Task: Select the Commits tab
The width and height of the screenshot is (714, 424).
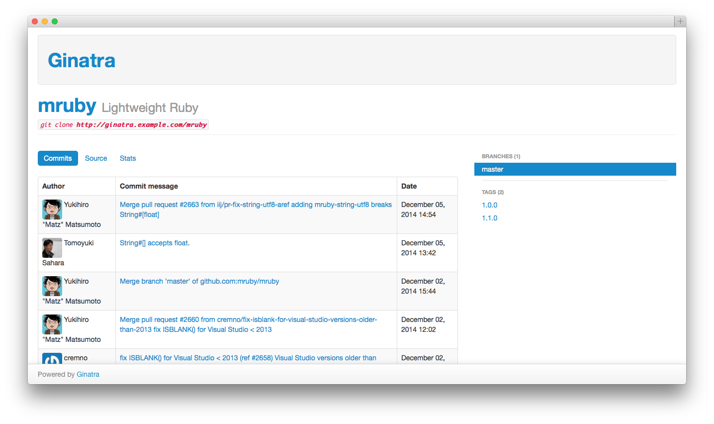Action: click(x=58, y=158)
